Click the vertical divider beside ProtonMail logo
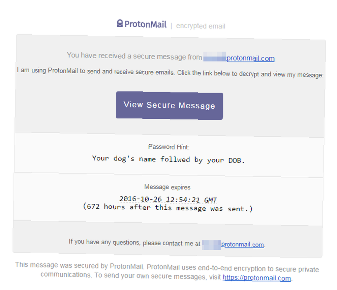Viewport: 337px width, 290px height. click(x=171, y=26)
